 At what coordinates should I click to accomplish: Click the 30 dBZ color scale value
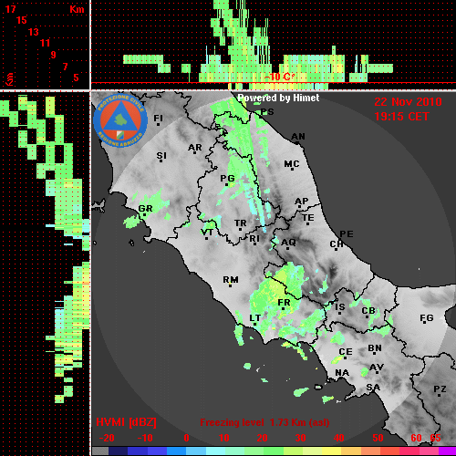(x=300, y=438)
